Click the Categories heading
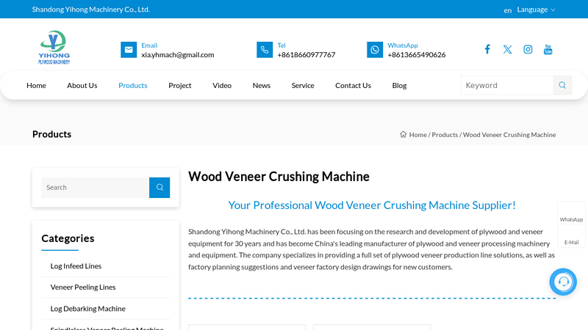 (68, 238)
